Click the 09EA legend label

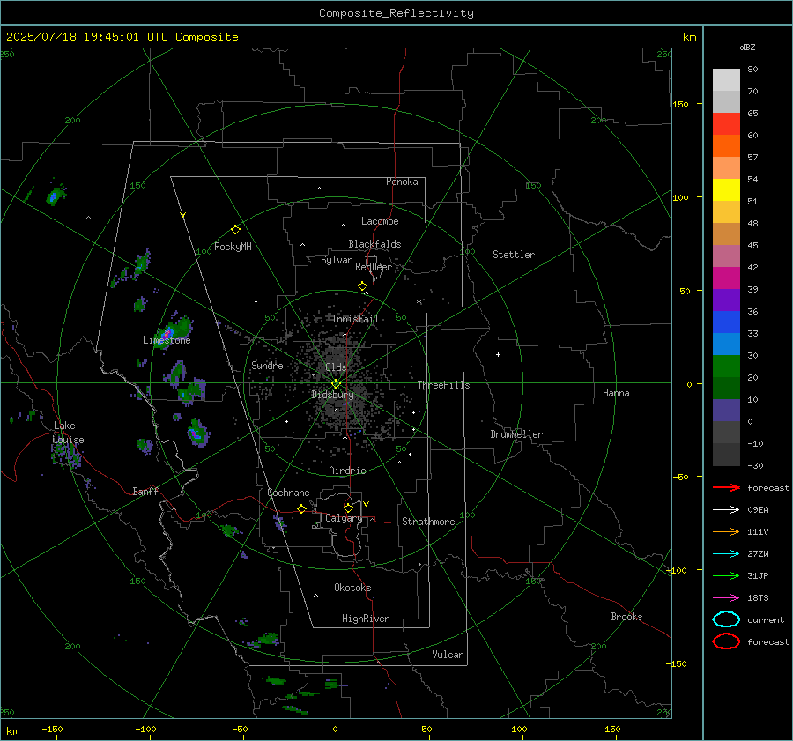tap(758, 509)
